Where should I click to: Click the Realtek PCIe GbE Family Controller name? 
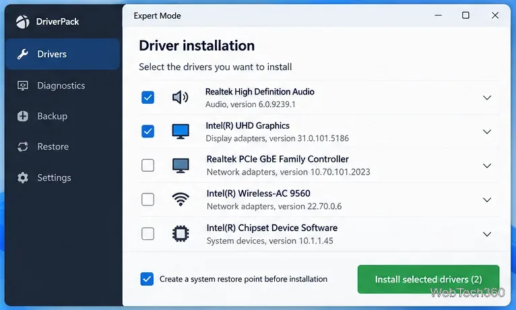click(278, 159)
